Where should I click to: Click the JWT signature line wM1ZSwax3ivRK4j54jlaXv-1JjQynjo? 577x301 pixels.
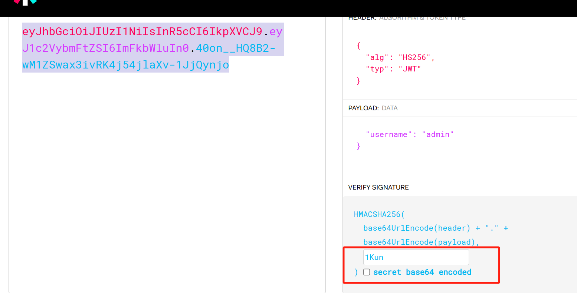[126, 65]
